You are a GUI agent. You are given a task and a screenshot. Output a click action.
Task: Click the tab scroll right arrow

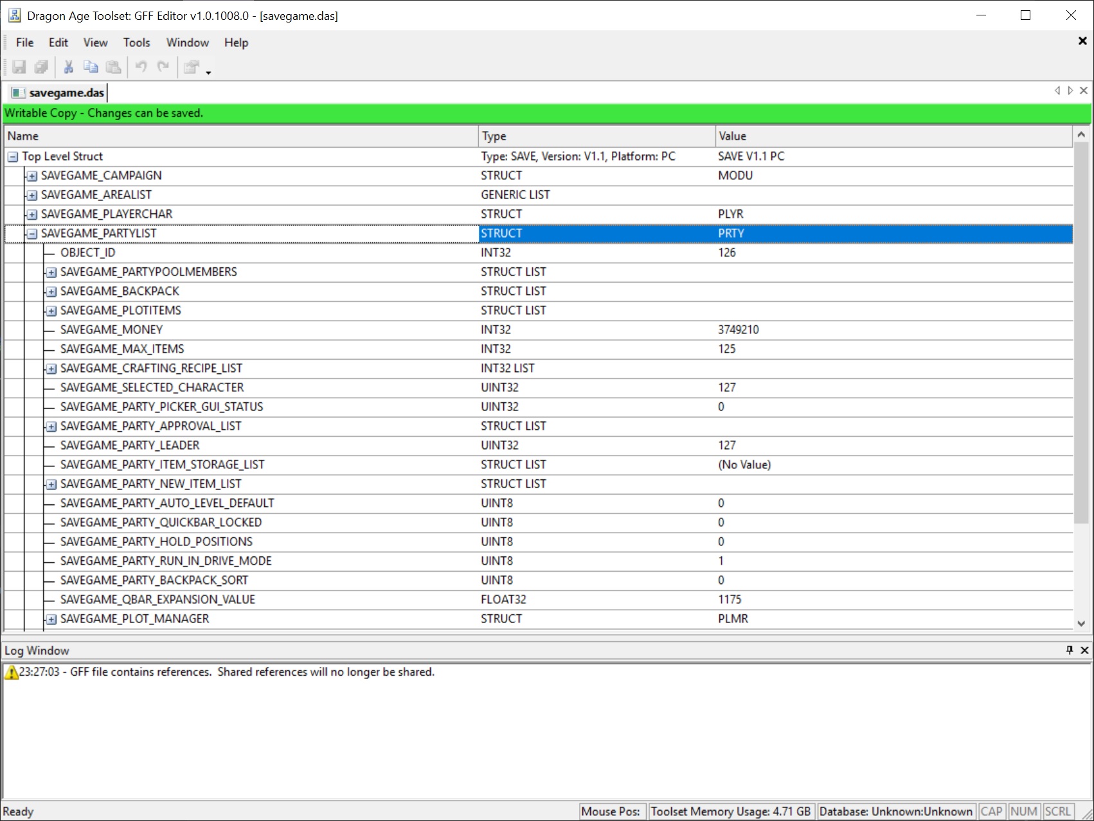point(1070,91)
